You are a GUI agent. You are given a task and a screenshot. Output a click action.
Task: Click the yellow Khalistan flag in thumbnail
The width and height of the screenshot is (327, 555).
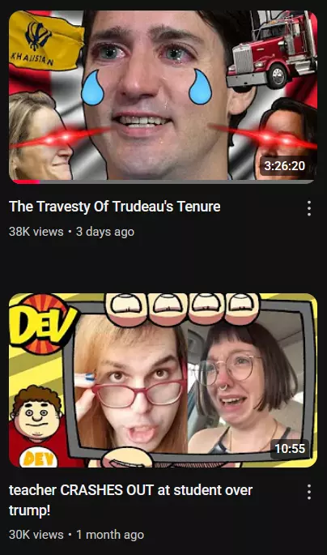tap(45, 40)
